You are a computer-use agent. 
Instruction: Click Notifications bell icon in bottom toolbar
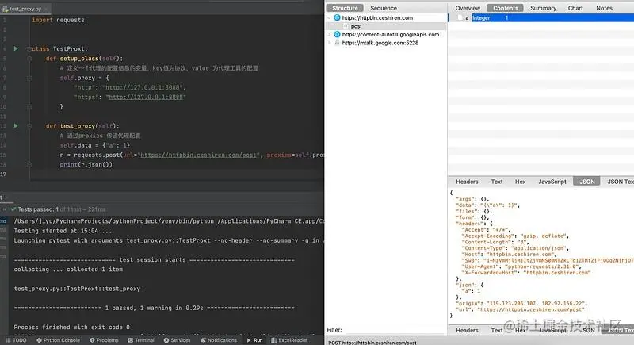(203, 340)
